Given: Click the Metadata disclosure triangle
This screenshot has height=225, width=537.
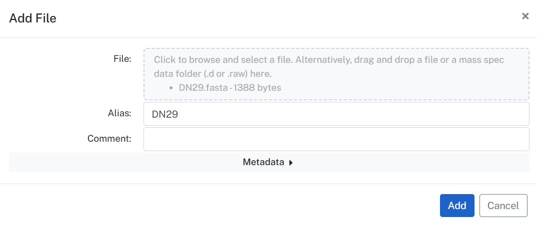Looking at the screenshot, I should pos(291,163).
